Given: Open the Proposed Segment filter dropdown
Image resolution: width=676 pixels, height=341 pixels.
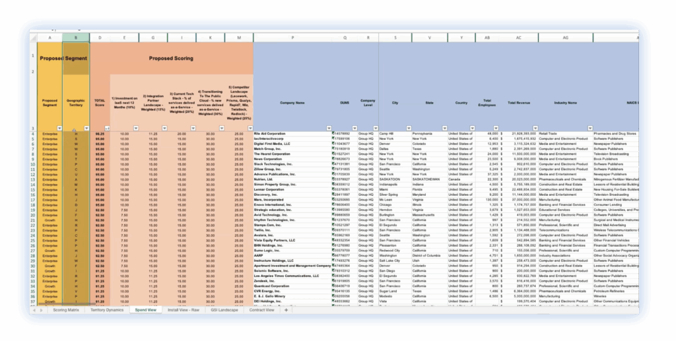Looking at the screenshot, I should (x=59, y=128).
